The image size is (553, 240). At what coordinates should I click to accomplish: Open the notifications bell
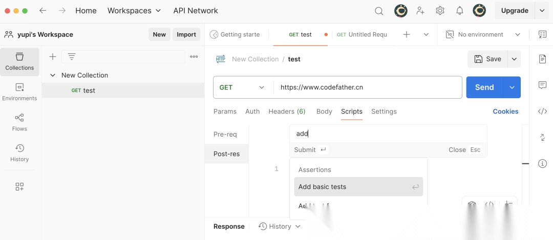459,11
